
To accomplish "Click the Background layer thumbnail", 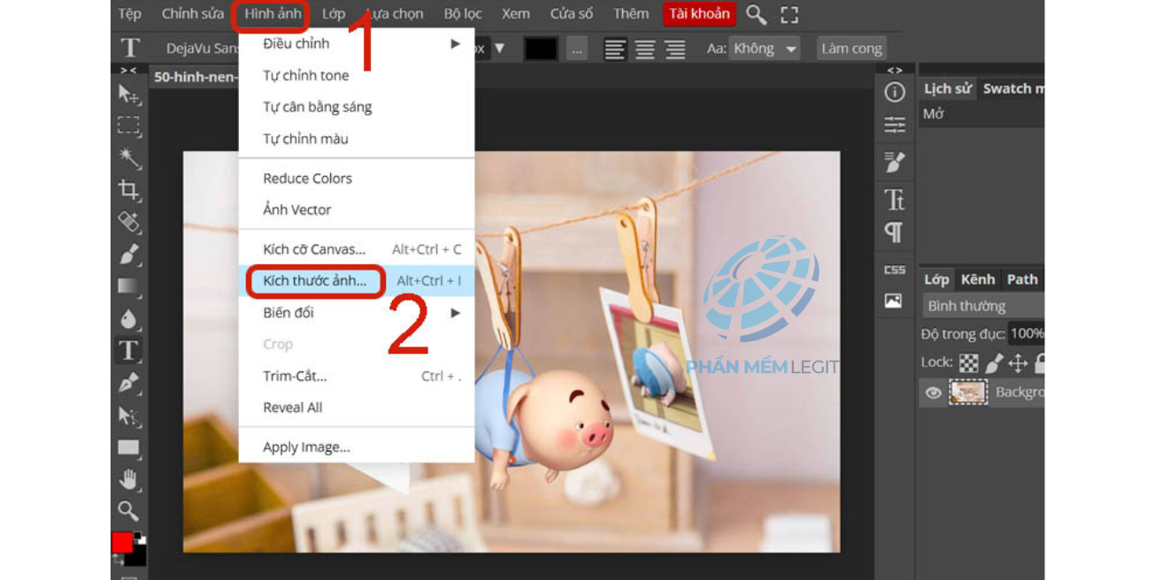I will tap(967, 393).
